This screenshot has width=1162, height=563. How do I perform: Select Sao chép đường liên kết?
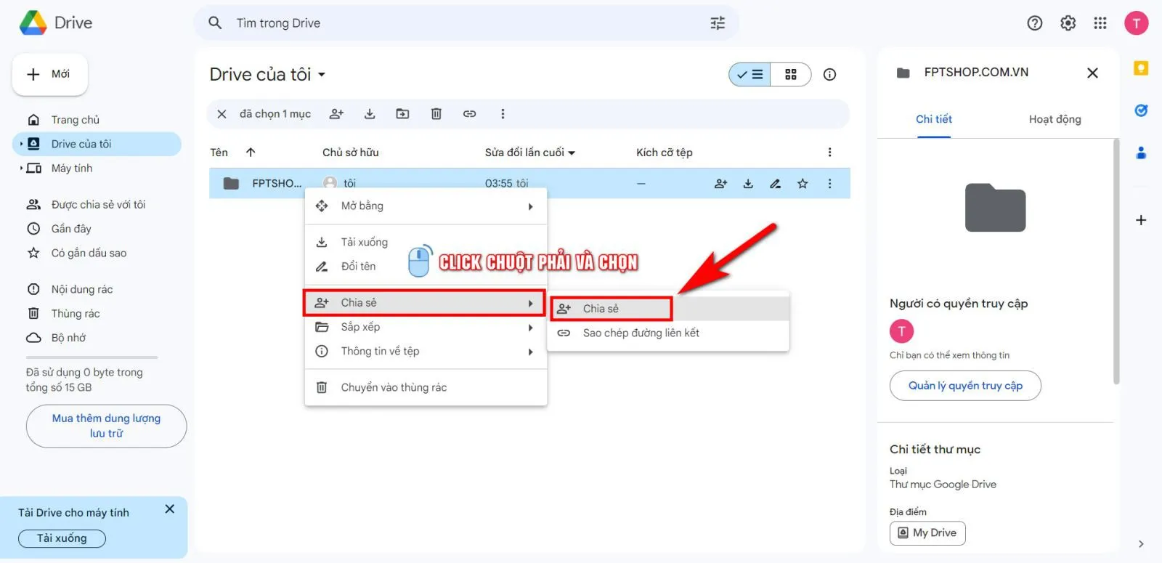click(669, 333)
